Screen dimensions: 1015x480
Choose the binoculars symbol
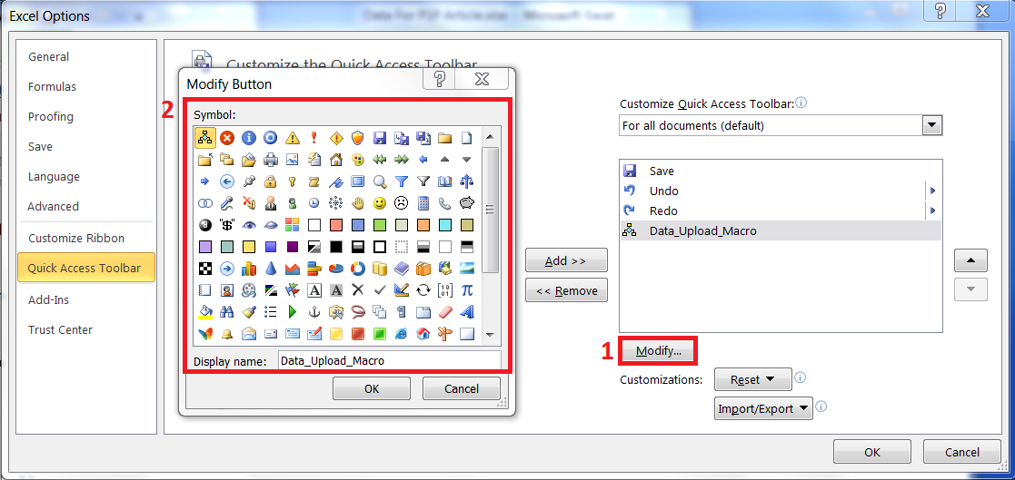tap(226, 312)
